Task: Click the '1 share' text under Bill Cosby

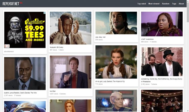Action: 61,50
